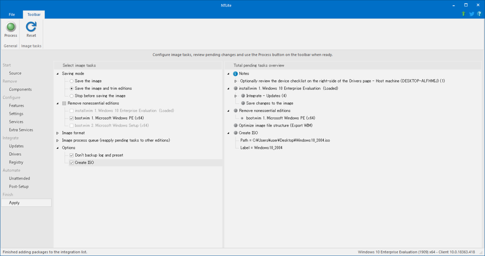485x256 pixels.
Task: Click gray dot beside Save changes to the image
Action: pyautogui.click(x=243, y=103)
